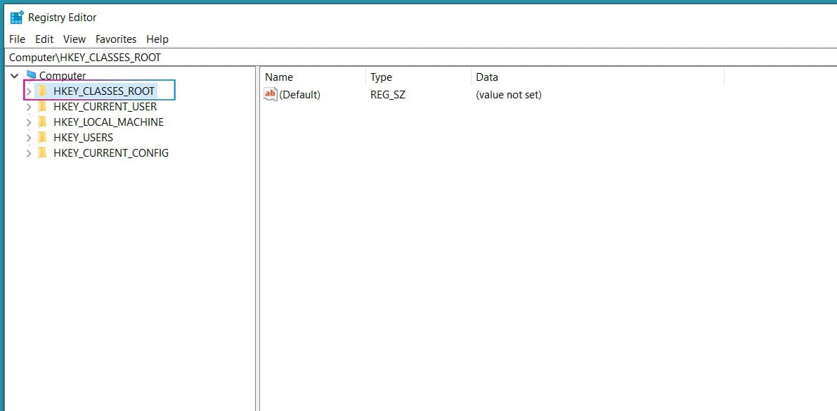Viewport: 837px width, 411px height.
Task: Expand the HKEY_CURRENT_USER key
Action: 29,107
